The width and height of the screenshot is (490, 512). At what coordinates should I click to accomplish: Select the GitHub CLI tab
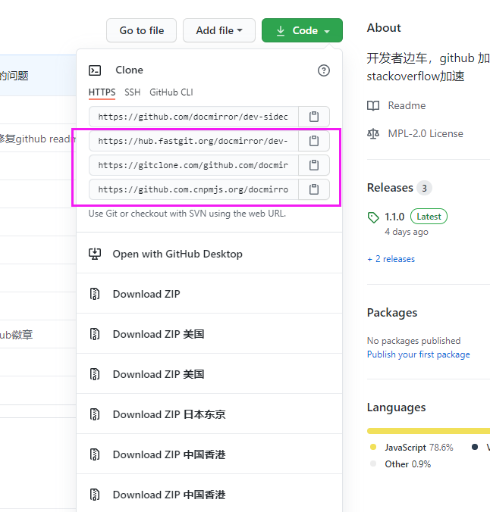(171, 92)
